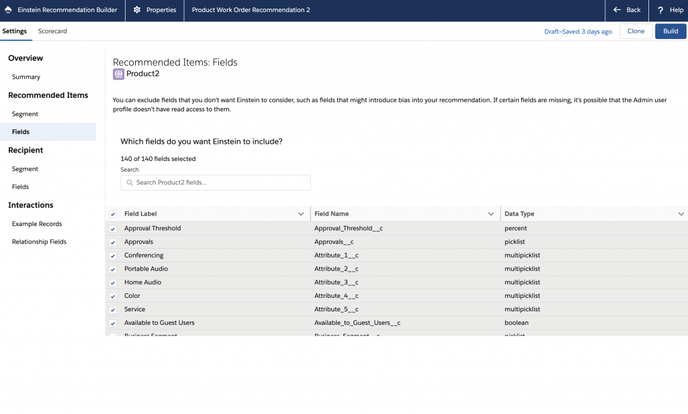688x414 pixels.
Task: Open Example Records under Interactions
Action: click(x=37, y=224)
